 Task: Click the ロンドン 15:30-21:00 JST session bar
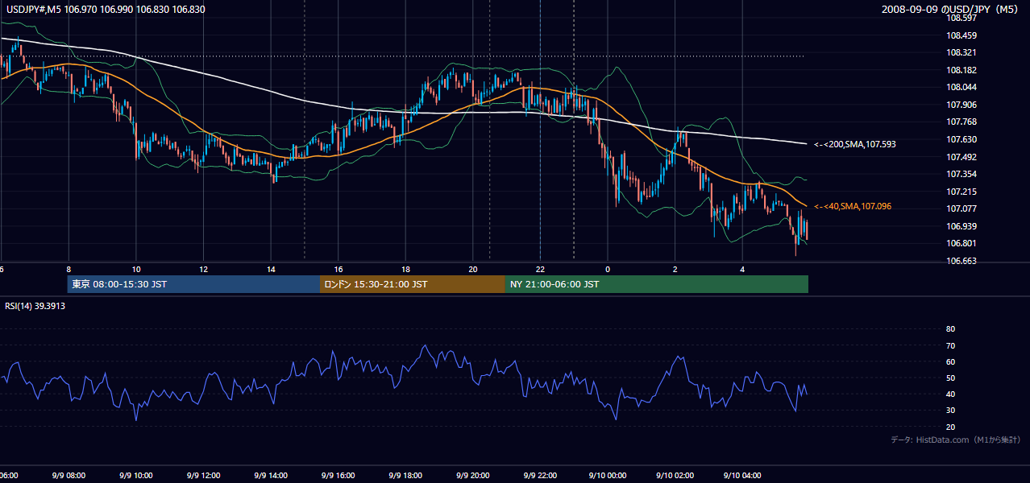click(x=413, y=284)
